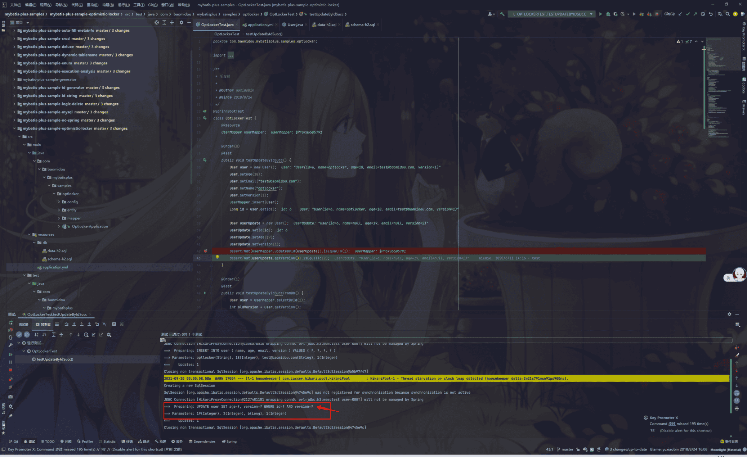Click the Git rollback arrow icon
This screenshot has height=457, width=747.
tap(711, 14)
